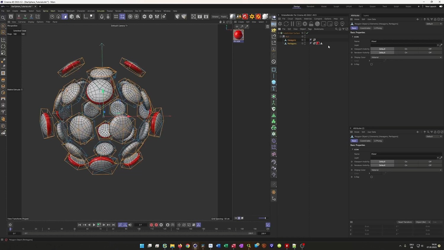Click the Reset Transform button
This screenshot has height=250, width=444.
pos(405,222)
